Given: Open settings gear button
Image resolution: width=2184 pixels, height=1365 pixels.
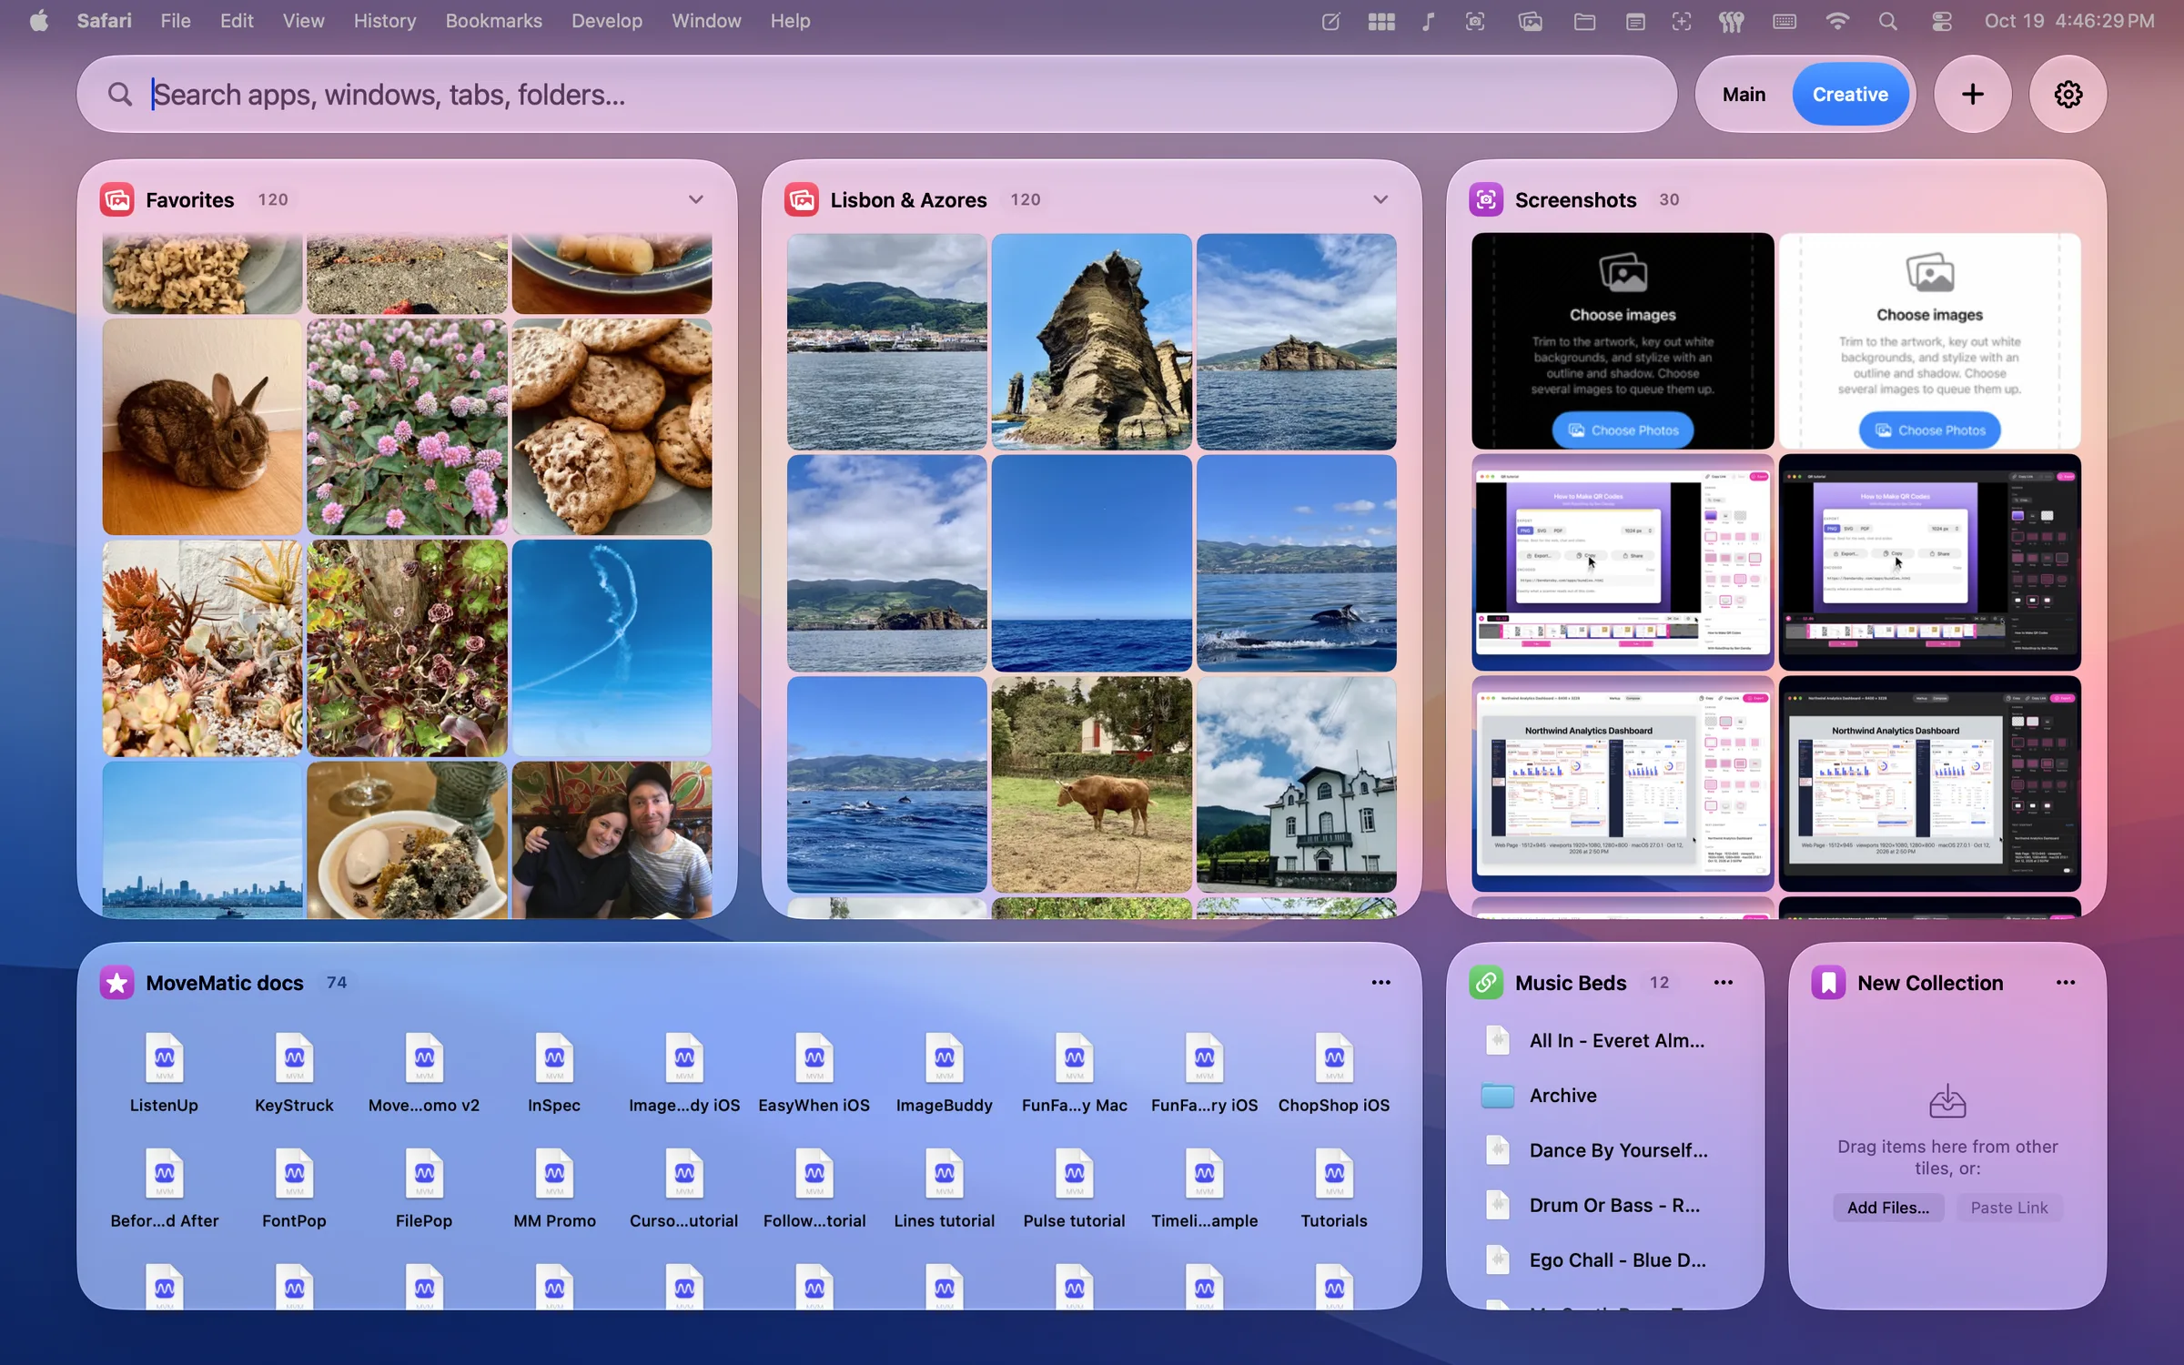Looking at the screenshot, I should click(2068, 94).
